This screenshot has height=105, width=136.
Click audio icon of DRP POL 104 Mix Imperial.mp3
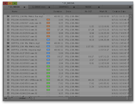click(8, 50)
